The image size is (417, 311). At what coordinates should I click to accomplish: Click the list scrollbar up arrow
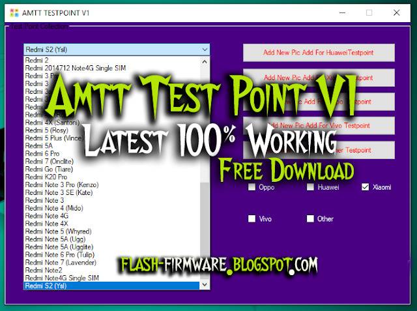(205, 62)
